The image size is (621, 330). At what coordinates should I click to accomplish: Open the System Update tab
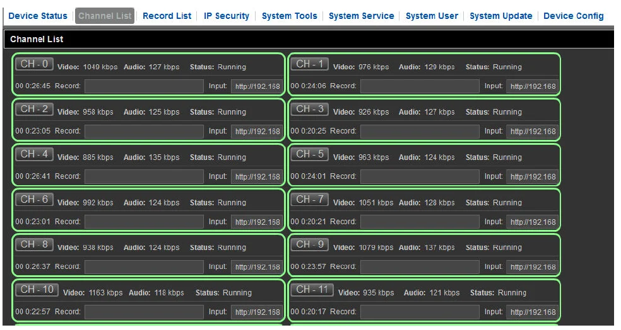coord(500,16)
